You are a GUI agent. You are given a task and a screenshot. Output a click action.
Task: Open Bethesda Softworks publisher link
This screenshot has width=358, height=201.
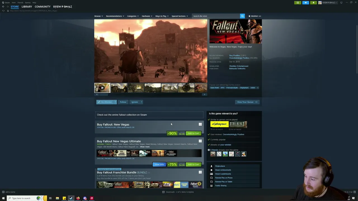(237, 69)
